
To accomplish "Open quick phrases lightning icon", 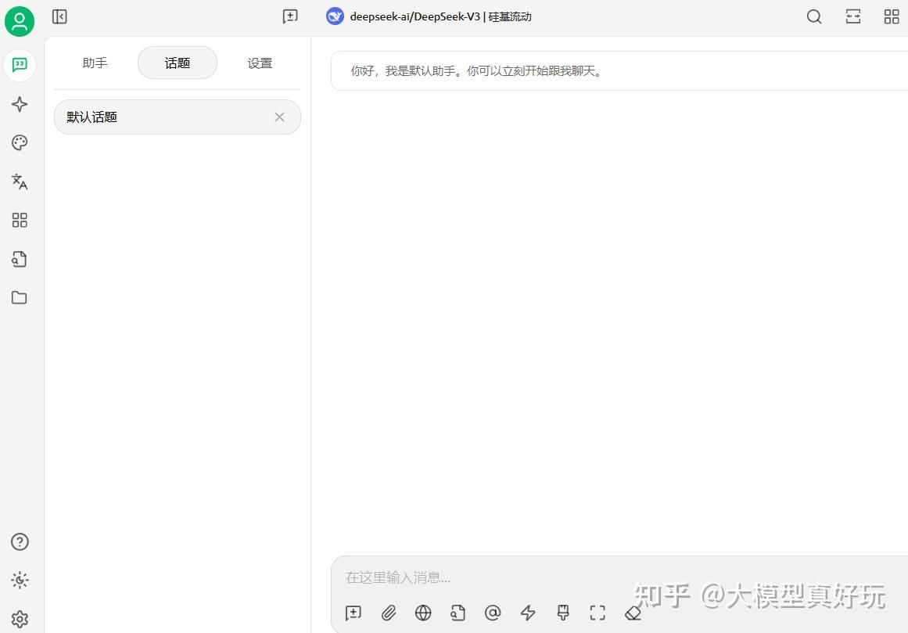I will click(528, 613).
